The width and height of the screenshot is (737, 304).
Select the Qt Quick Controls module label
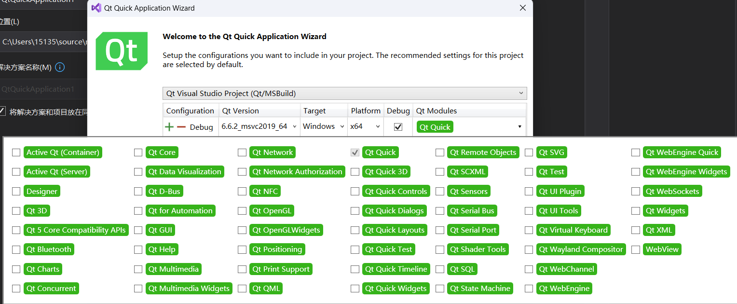coord(396,192)
